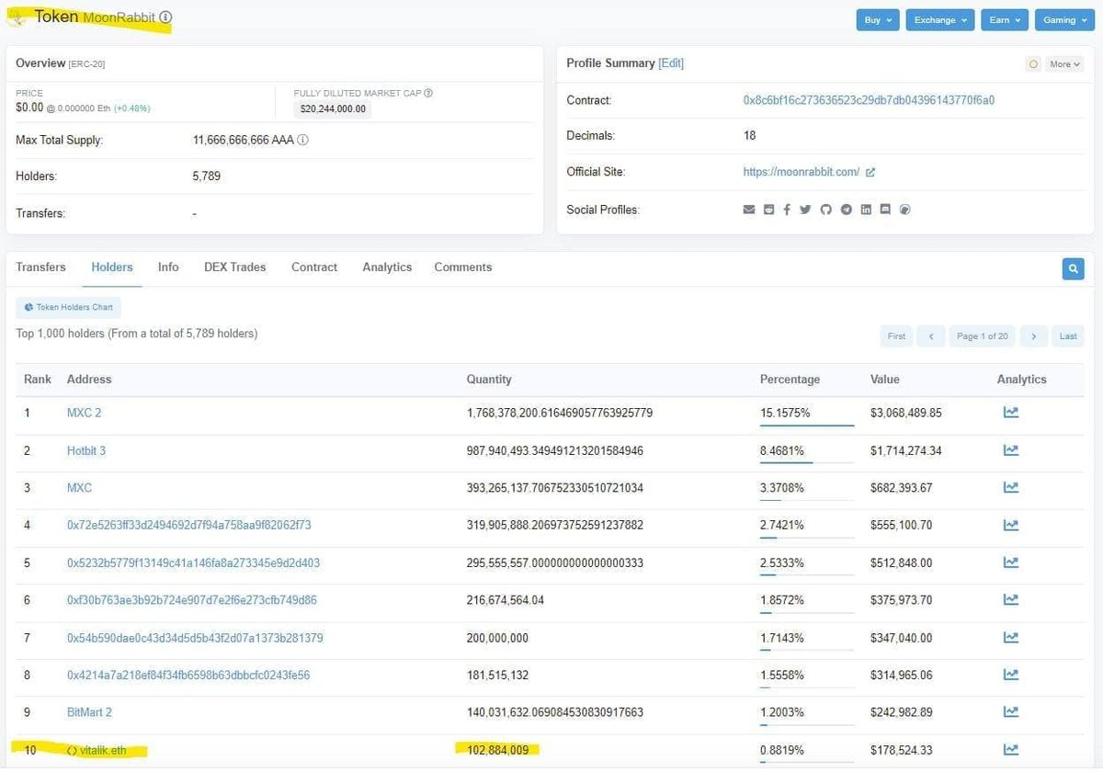Open the Comments tab

pos(463,267)
